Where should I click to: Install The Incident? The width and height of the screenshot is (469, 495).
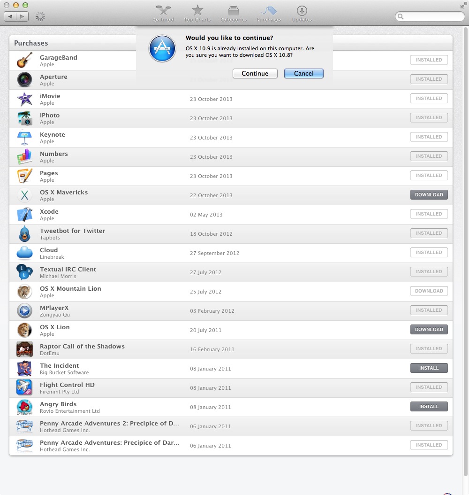(x=429, y=368)
